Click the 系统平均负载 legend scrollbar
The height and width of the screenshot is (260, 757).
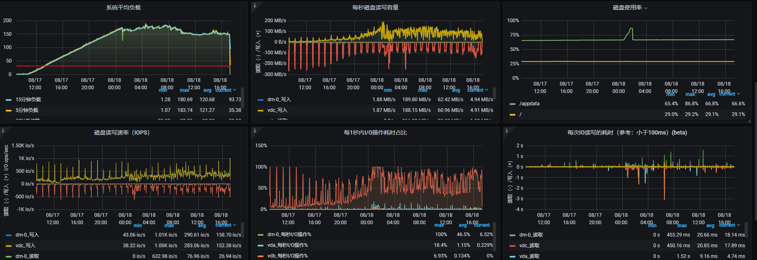(x=243, y=97)
